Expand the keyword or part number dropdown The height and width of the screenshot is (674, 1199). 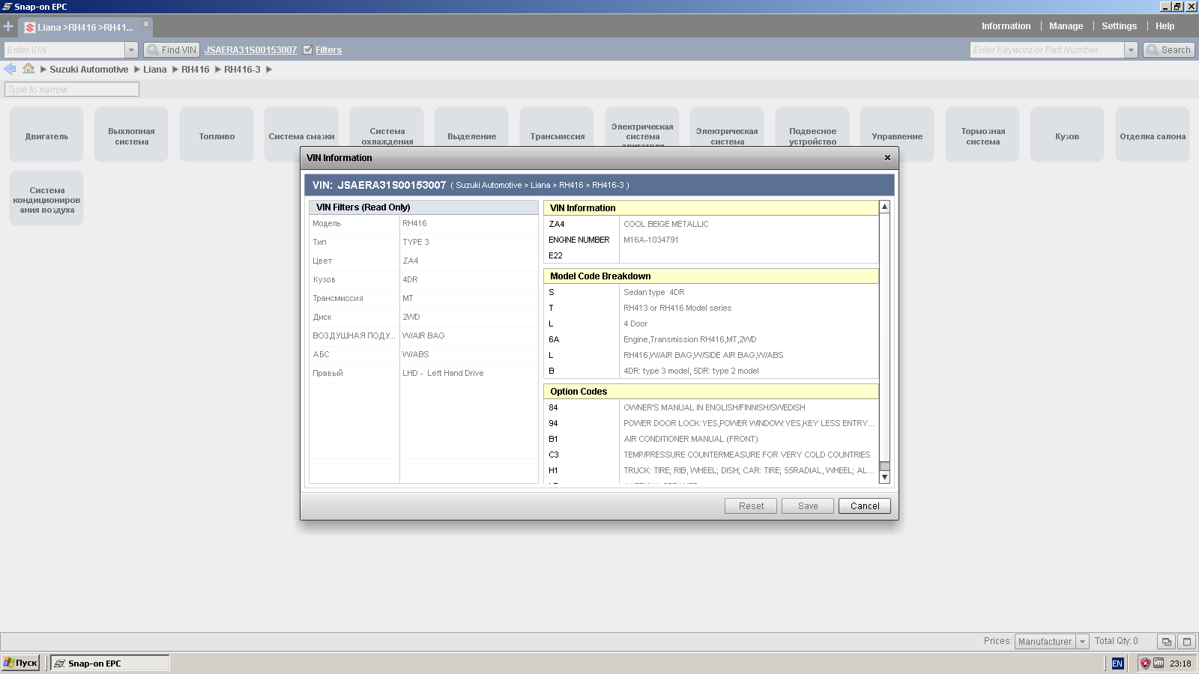(x=1131, y=49)
